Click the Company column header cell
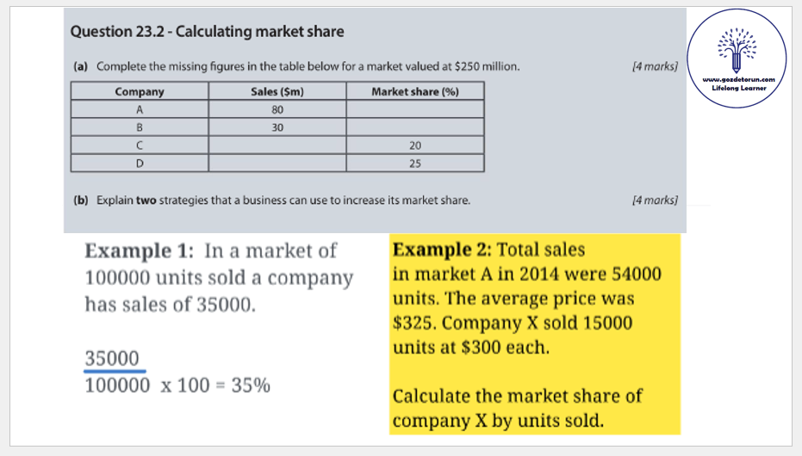The image size is (802, 456). coord(140,92)
